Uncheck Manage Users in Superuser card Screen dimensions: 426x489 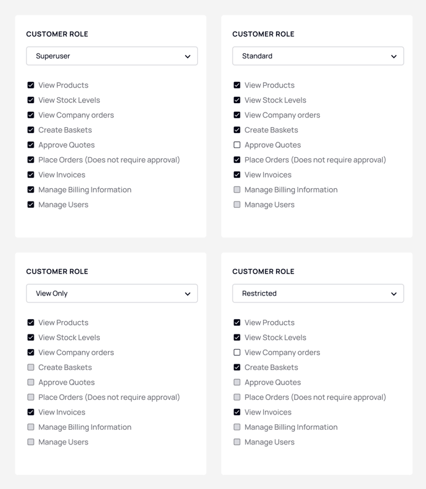pos(31,205)
